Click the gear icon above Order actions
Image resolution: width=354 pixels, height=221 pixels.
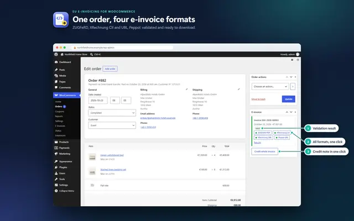(x=292, y=60)
